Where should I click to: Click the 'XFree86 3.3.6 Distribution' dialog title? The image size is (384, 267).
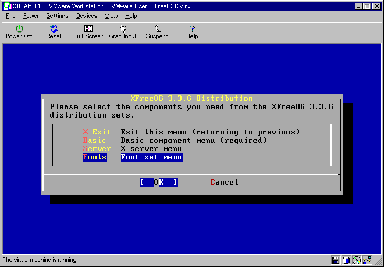[191, 98]
